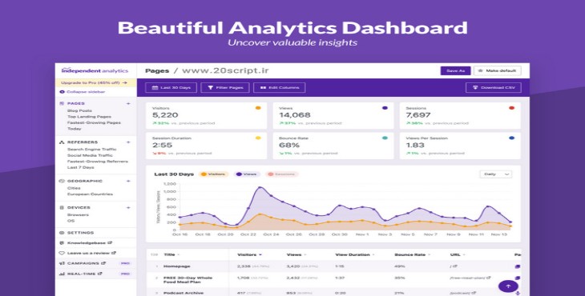Toggle the Sessions series in chart legend

point(281,174)
